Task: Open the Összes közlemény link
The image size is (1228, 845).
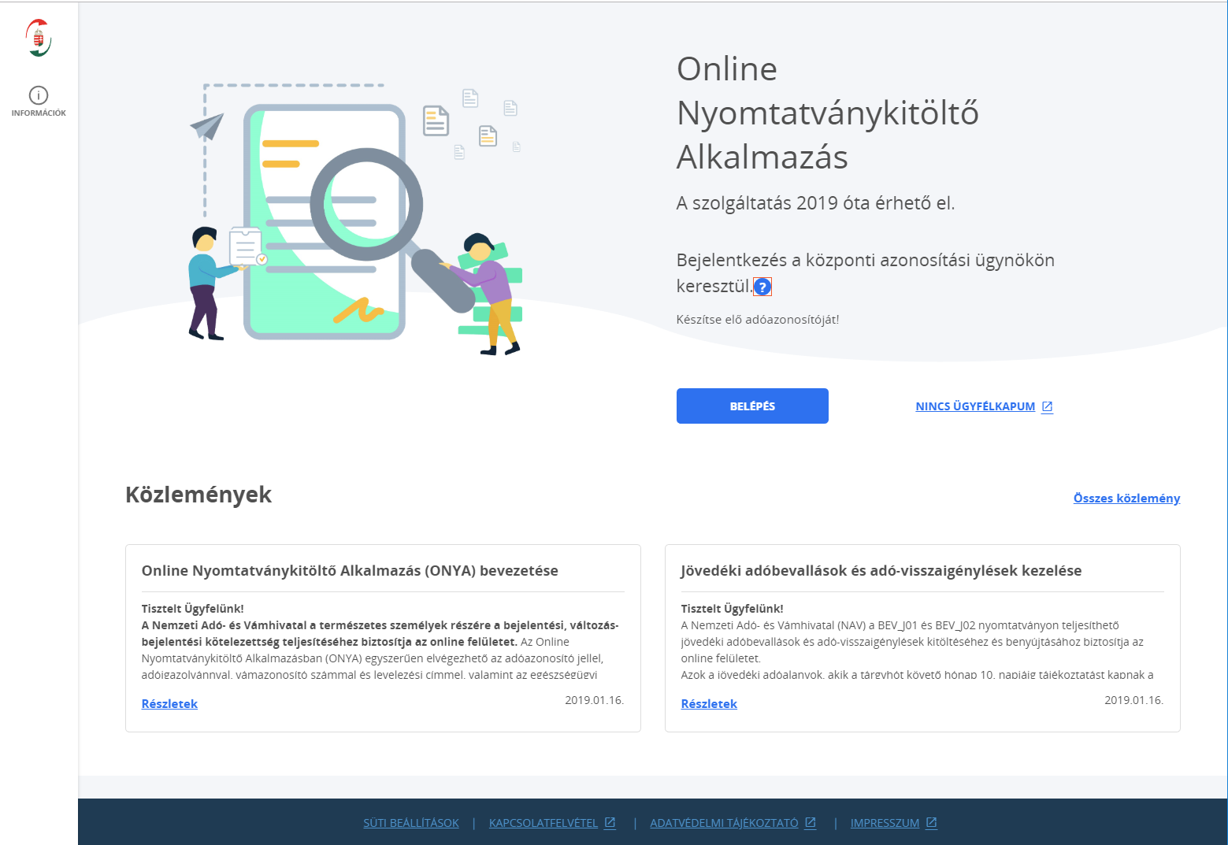Action: (x=1126, y=498)
